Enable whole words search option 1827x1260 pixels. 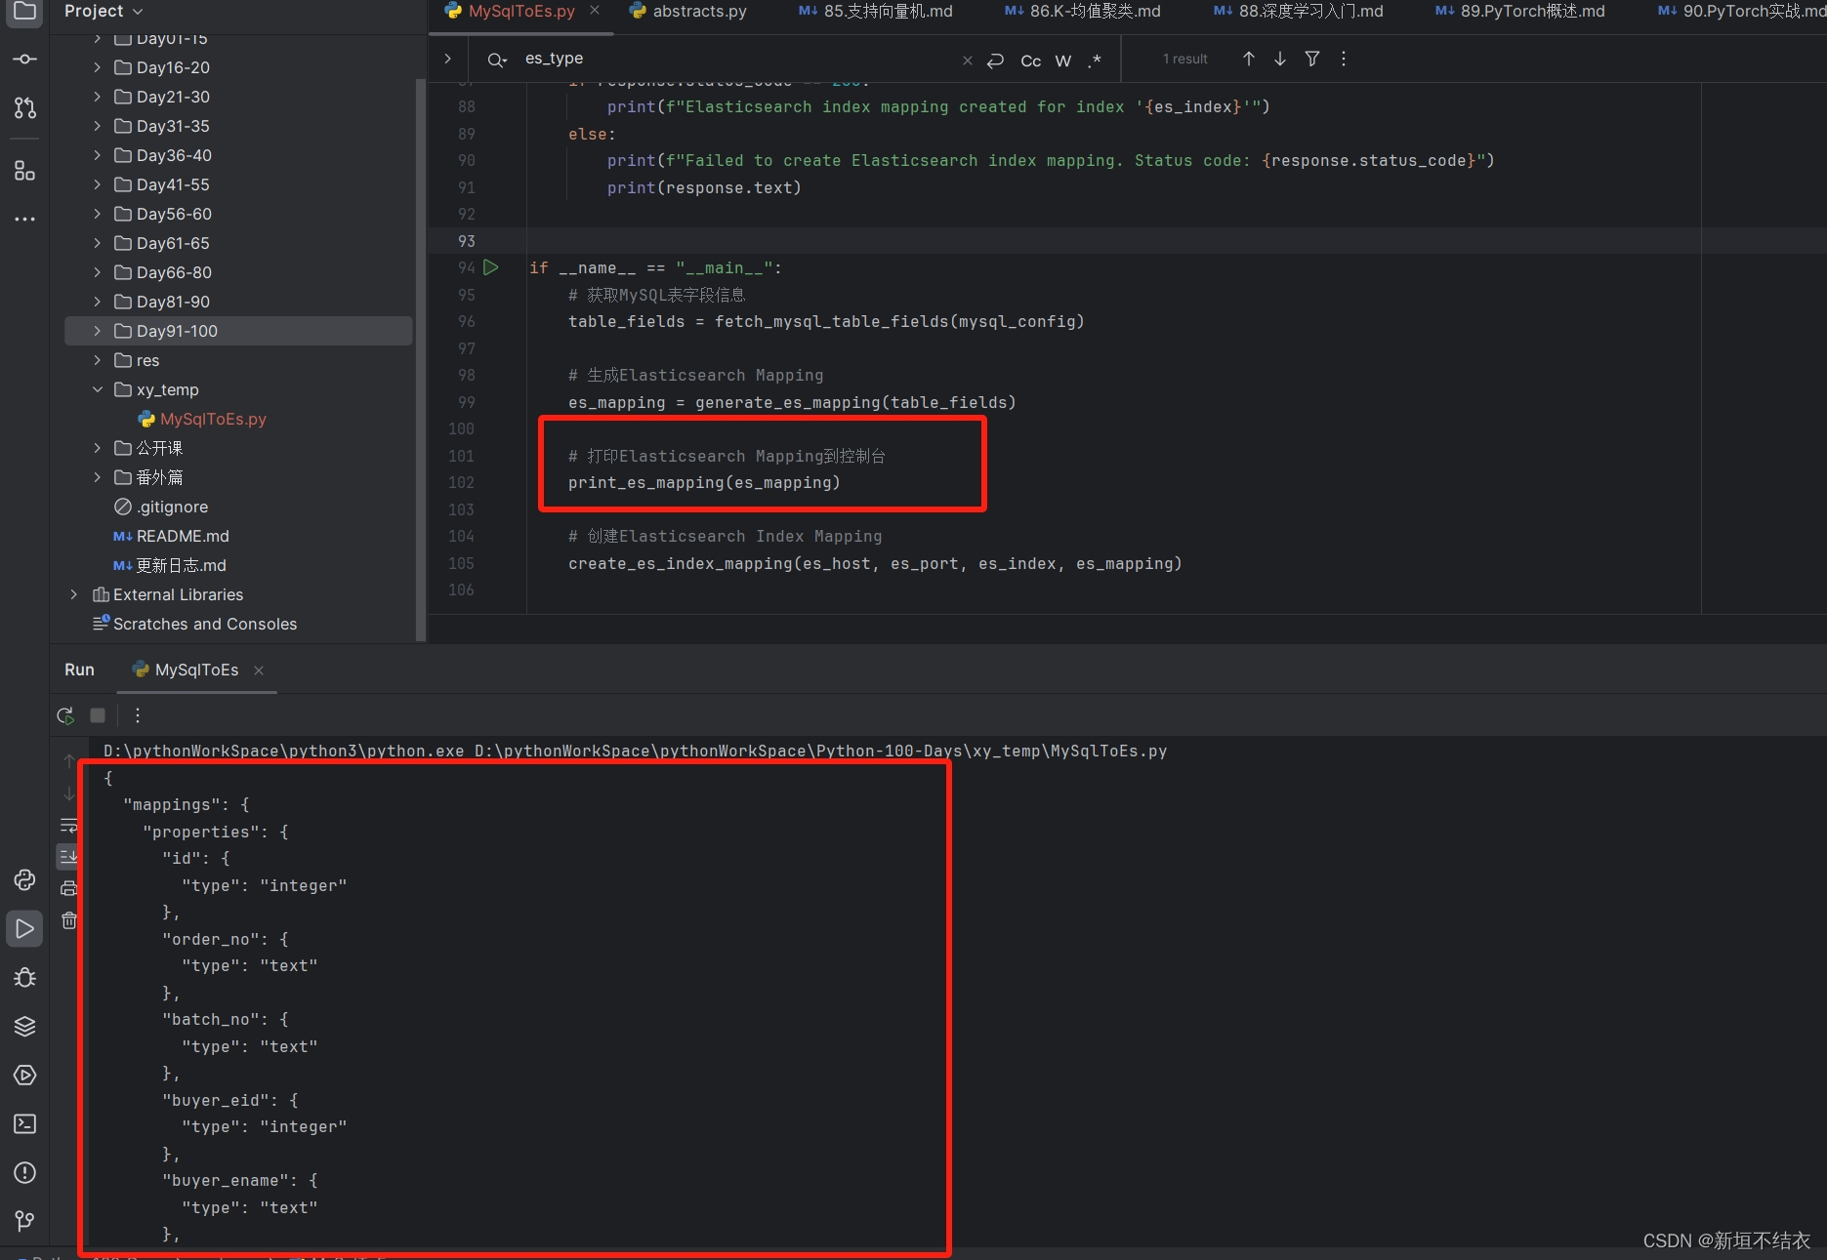pos(1062,61)
